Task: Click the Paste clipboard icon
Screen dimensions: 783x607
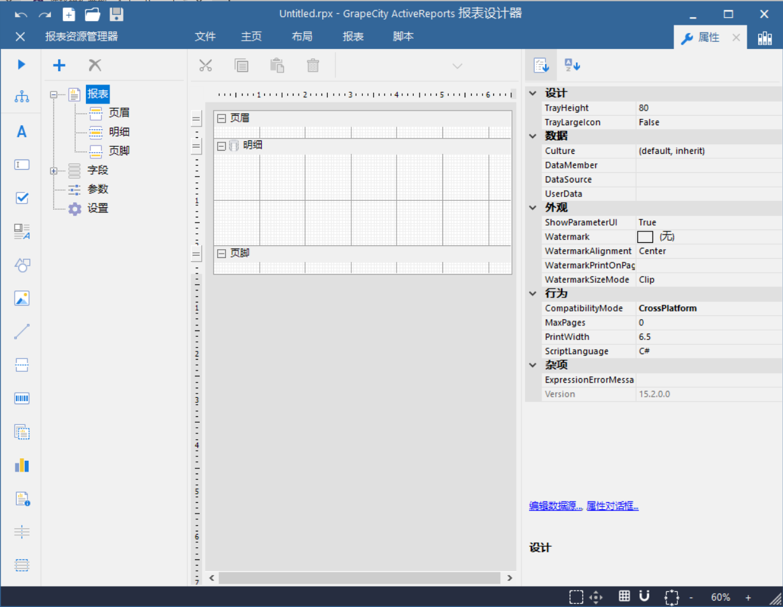Action: [x=277, y=65]
